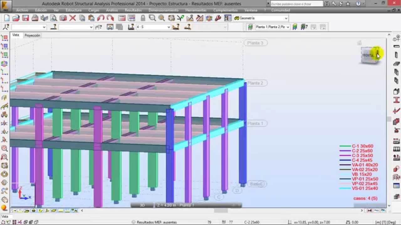Open the Geometría layout dropdown
401x225 pixels.
click(x=286, y=18)
